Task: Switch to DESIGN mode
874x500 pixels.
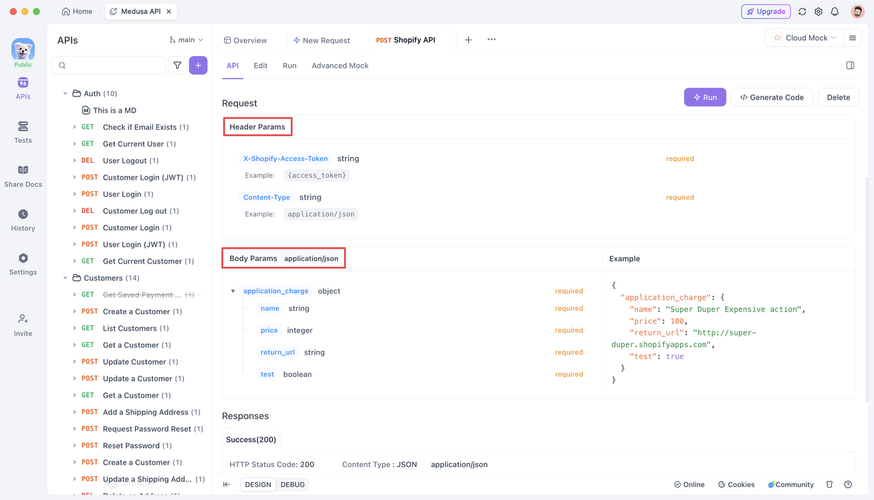Action: tap(258, 484)
